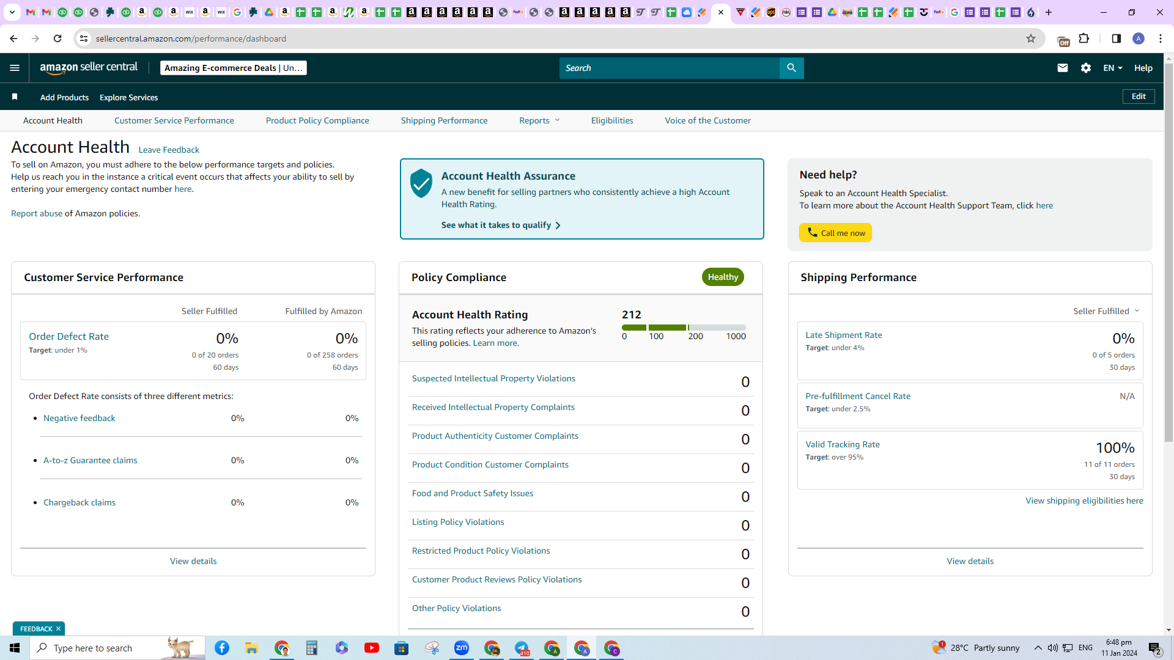Open the settings gear icon

(x=1086, y=68)
